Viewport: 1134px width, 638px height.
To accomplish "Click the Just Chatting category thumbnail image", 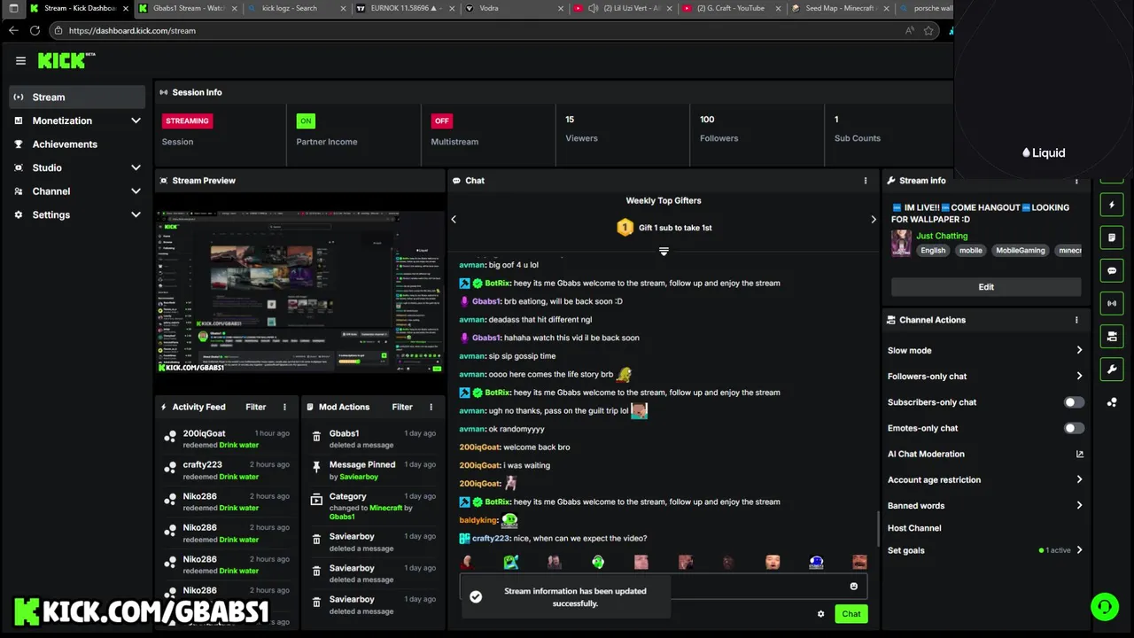I will click(x=901, y=243).
